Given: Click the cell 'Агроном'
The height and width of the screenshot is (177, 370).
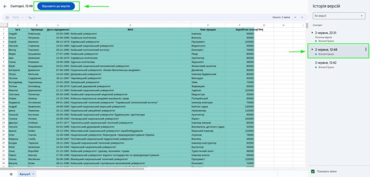Looking at the screenshot, I should click(x=208, y=135).
